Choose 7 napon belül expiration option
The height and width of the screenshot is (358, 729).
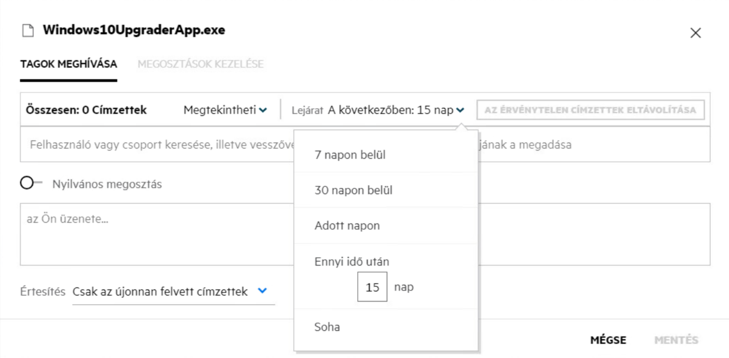[x=350, y=155]
